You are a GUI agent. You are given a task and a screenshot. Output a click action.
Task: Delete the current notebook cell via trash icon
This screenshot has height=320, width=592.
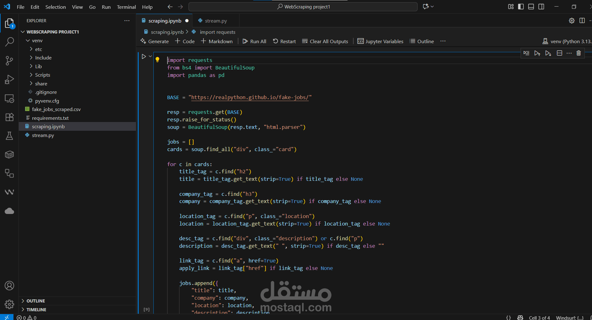(578, 53)
